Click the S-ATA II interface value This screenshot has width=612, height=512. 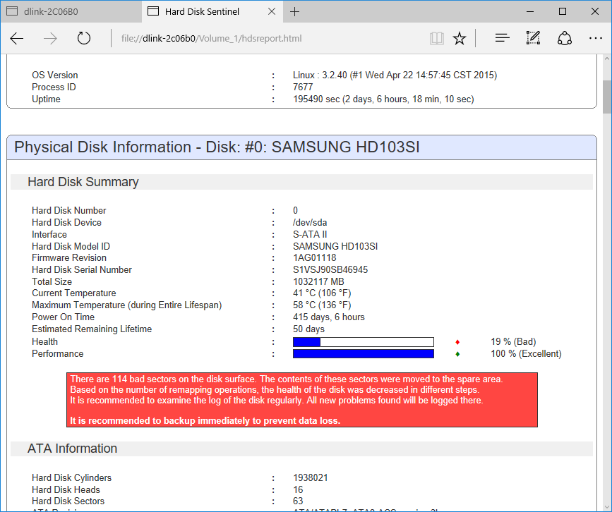[310, 234]
